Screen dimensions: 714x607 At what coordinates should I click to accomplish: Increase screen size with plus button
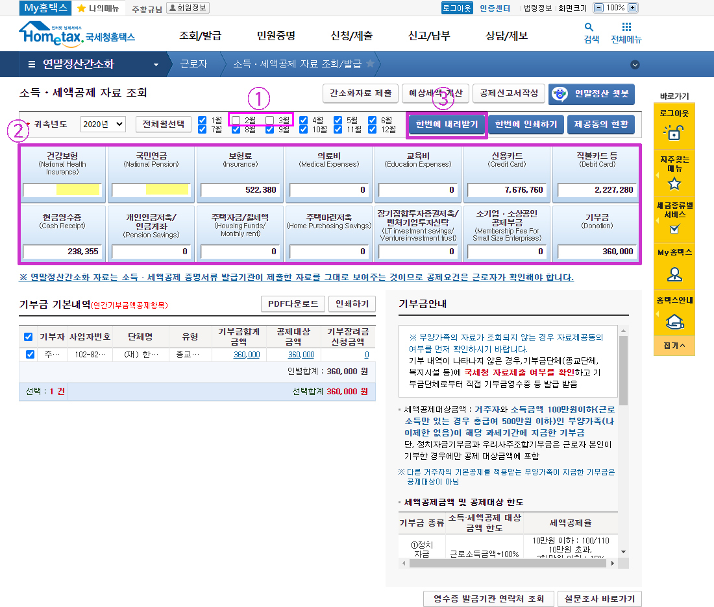(x=633, y=8)
